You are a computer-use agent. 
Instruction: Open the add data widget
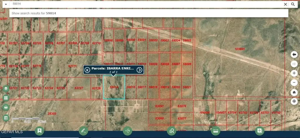[x=260, y=131]
